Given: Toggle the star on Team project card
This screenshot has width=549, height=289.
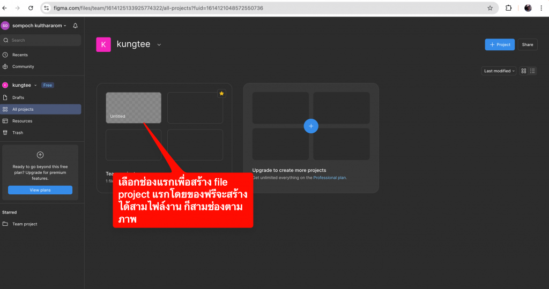Looking at the screenshot, I should [221, 94].
